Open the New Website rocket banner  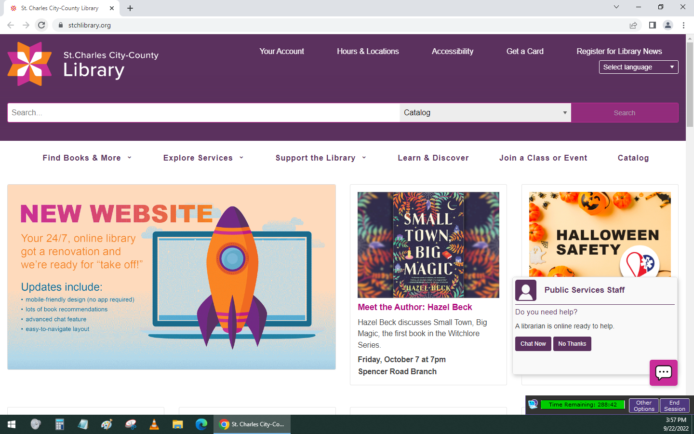tap(172, 277)
